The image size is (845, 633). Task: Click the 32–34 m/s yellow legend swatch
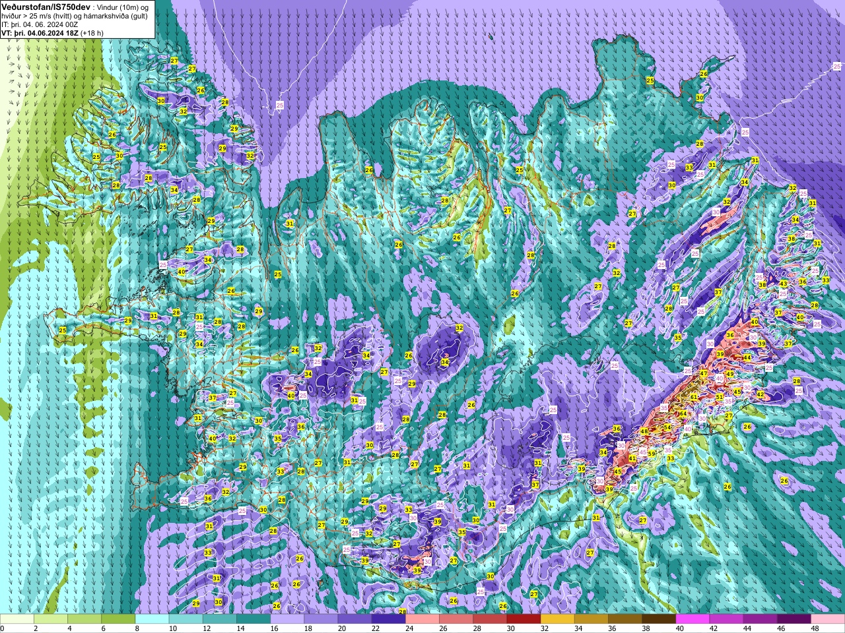pyautogui.click(x=557, y=618)
